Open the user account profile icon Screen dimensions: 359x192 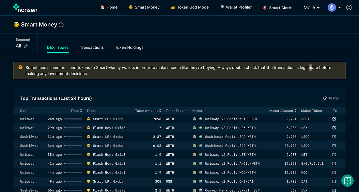click(349, 7)
